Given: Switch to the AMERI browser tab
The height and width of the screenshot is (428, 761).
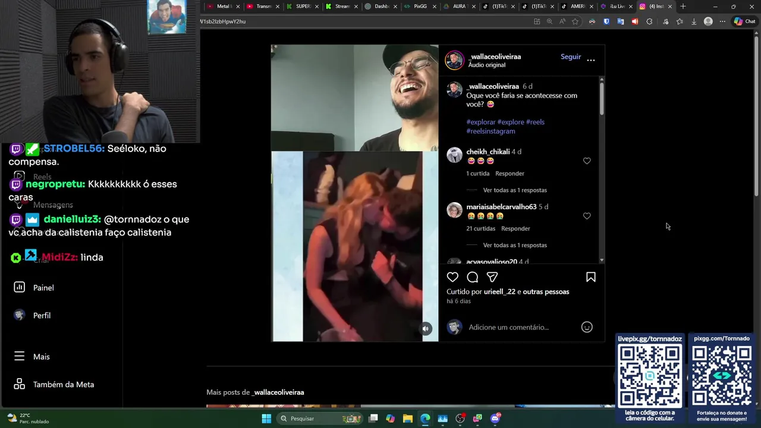Looking at the screenshot, I should coord(577,7).
